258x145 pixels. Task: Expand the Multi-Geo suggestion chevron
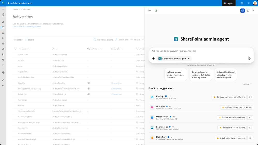[x=171, y=137]
